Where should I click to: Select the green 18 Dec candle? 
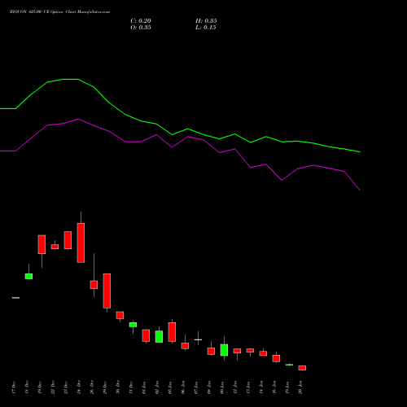coord(28,276)
